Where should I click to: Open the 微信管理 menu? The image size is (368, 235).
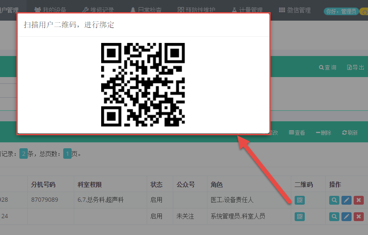pyautogui.click(x=295, y=11)
